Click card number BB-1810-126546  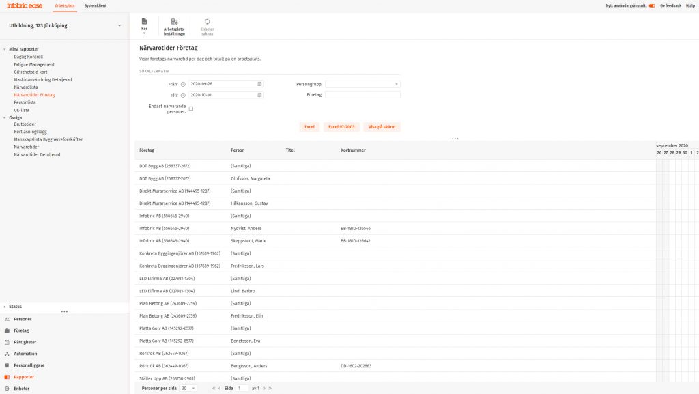point(355,229)
